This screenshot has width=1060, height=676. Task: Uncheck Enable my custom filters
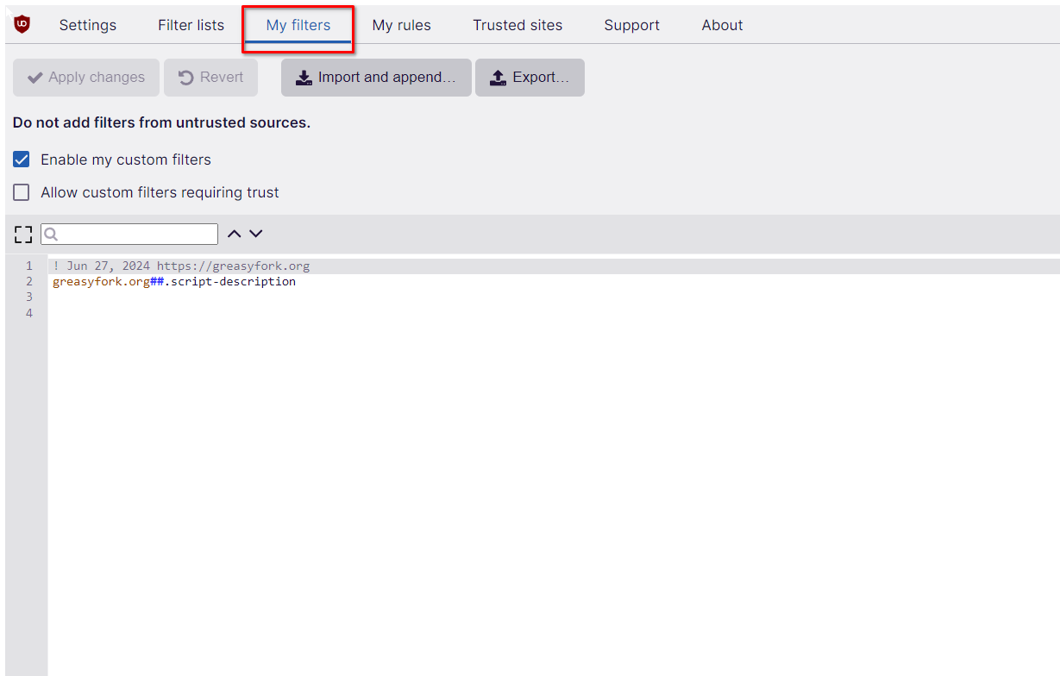coord(22,160)
